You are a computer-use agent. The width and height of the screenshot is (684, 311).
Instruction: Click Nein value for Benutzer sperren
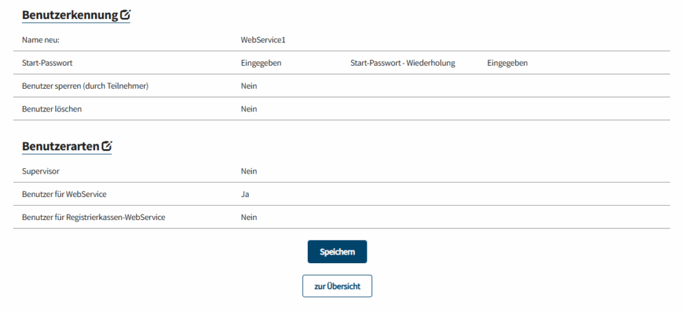(x=249, y=85)
